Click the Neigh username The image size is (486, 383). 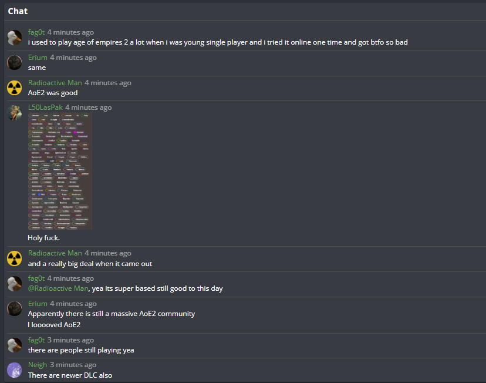tap(38, 365)
